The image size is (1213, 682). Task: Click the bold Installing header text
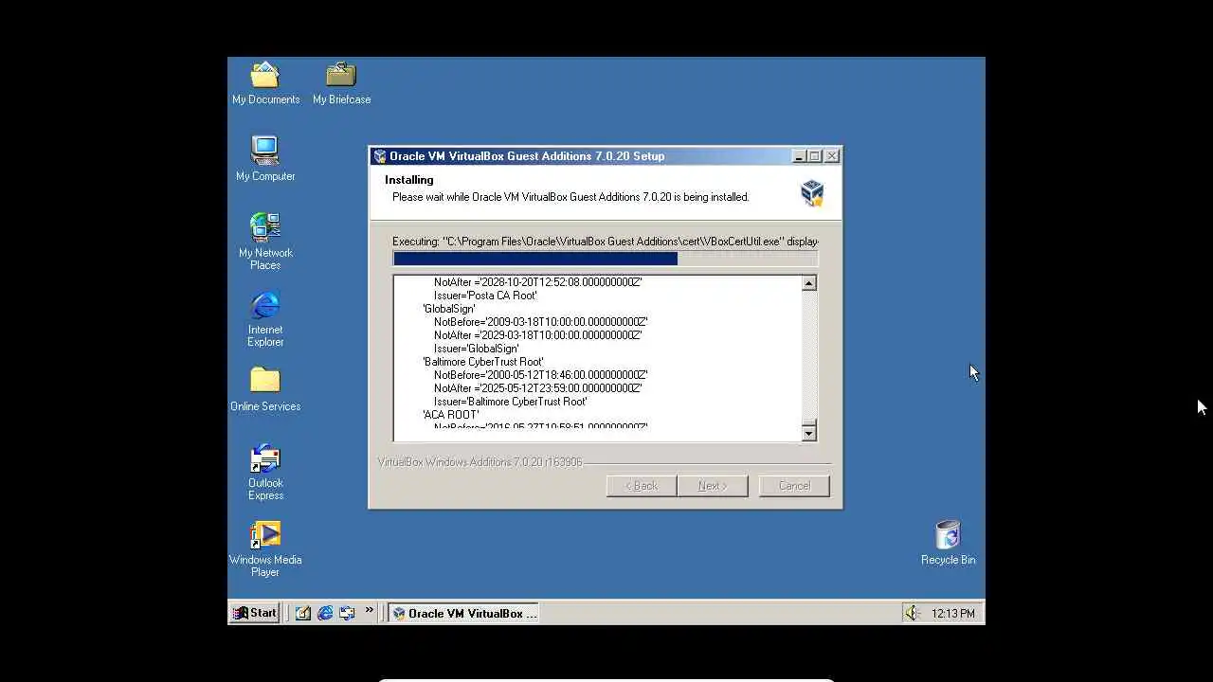pyautogui.click(x=409, y=180)
